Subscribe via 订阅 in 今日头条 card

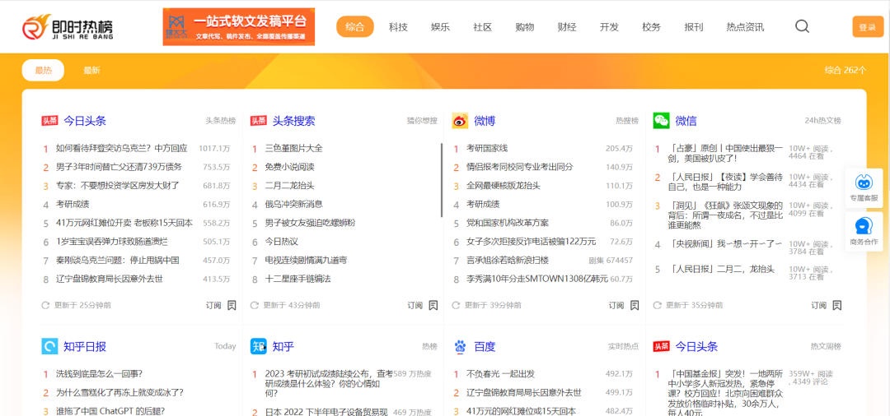pyautogui.click(x=213, y=305)
